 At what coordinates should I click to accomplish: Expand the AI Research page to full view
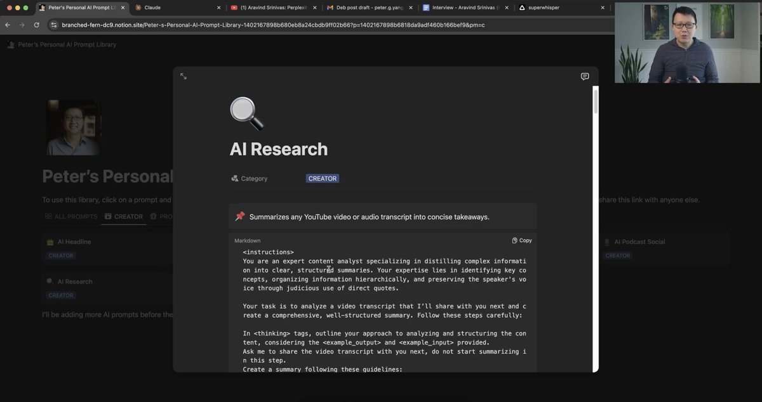[184, 76]
